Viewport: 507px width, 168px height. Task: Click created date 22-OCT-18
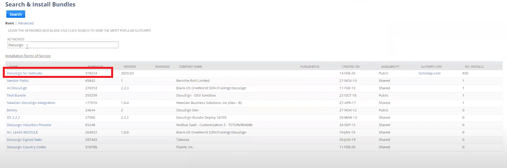(x=348, y=95)
